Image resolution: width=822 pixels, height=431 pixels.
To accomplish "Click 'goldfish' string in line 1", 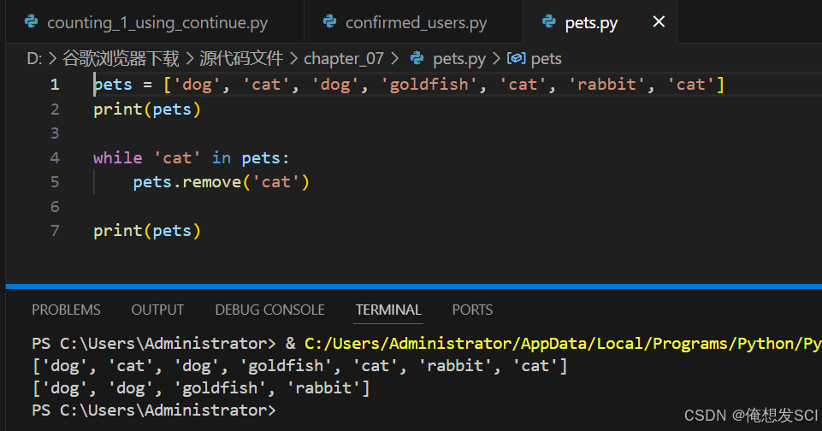I will point(429,85).
